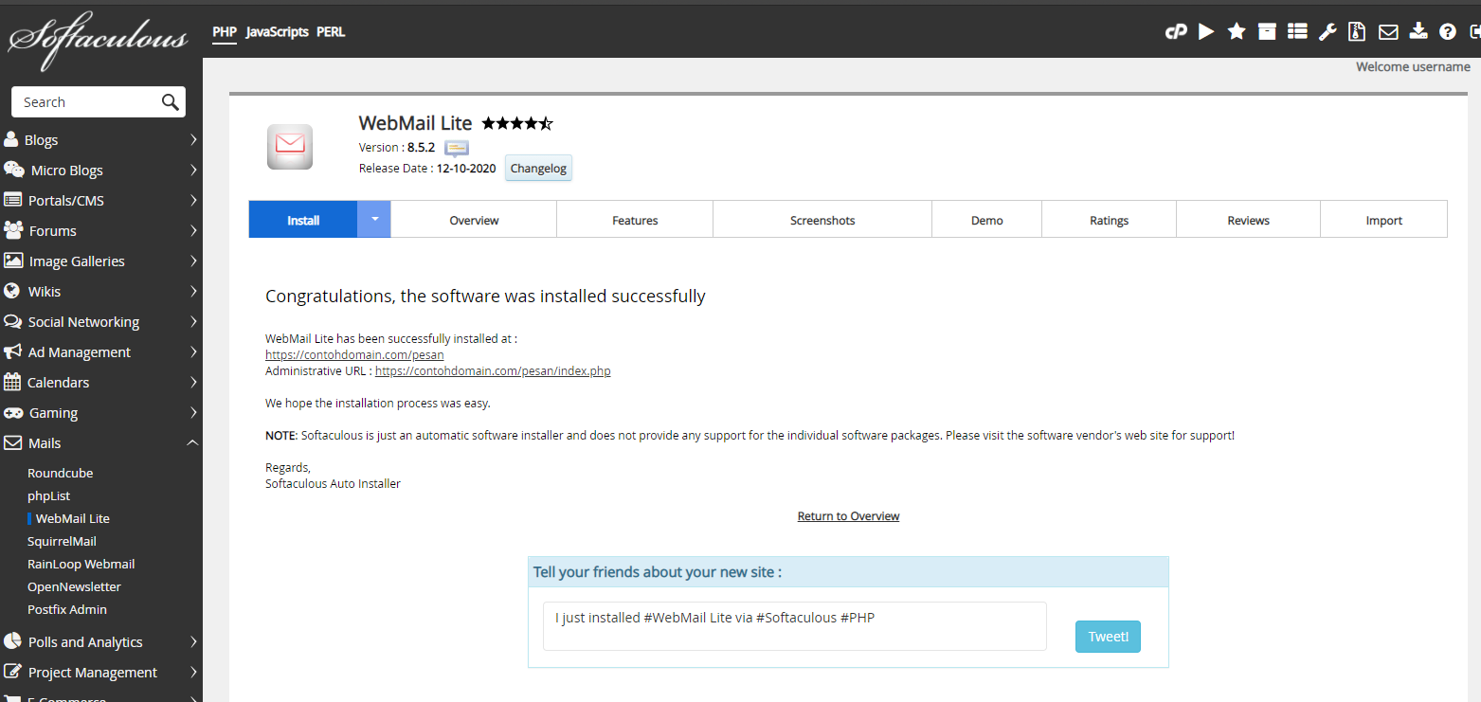Open the Demos play icon in the topbar
The height and width of the screenshot is (702, 1481).
tap(1205, 31)
